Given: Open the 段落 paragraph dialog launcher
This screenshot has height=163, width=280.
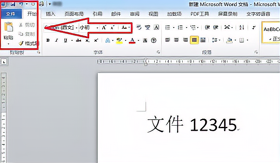Looking at the screenshot, I should coord(256,52).
